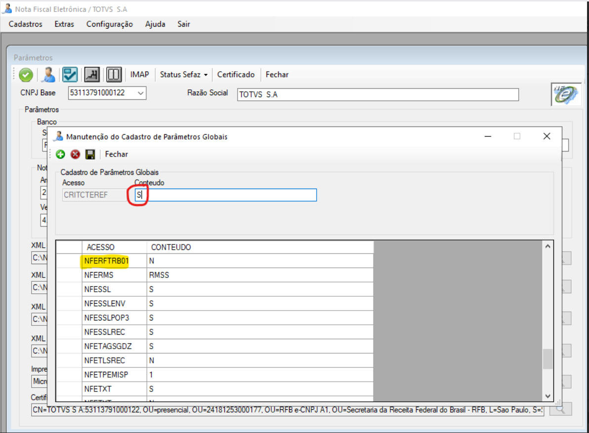This screenshot has width=589, height=433.
Task: Click the user icon in Parâmetros toolbar
Action: (x=48, y=75)
